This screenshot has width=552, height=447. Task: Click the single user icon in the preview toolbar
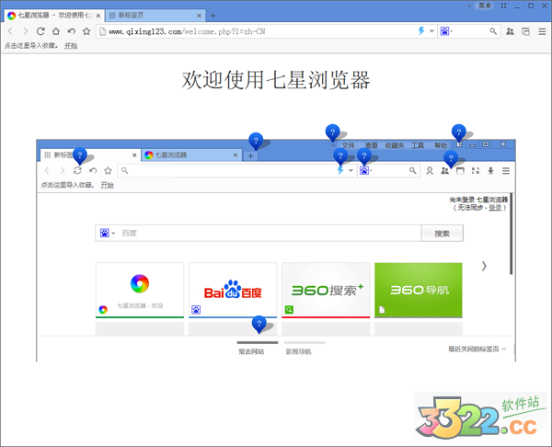[430, 171]
